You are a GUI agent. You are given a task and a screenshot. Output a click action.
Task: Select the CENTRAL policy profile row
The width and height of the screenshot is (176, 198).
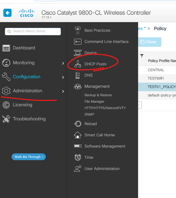click(x=157, y=70)
